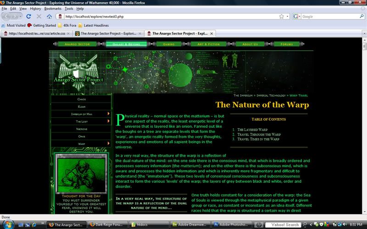Open the 40k Fora bookmark folder
The image size is (367, 229).
[x=67, y=25]
